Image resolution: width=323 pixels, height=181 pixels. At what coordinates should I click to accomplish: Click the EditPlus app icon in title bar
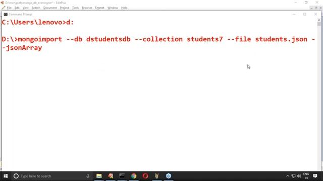point(2,3)
